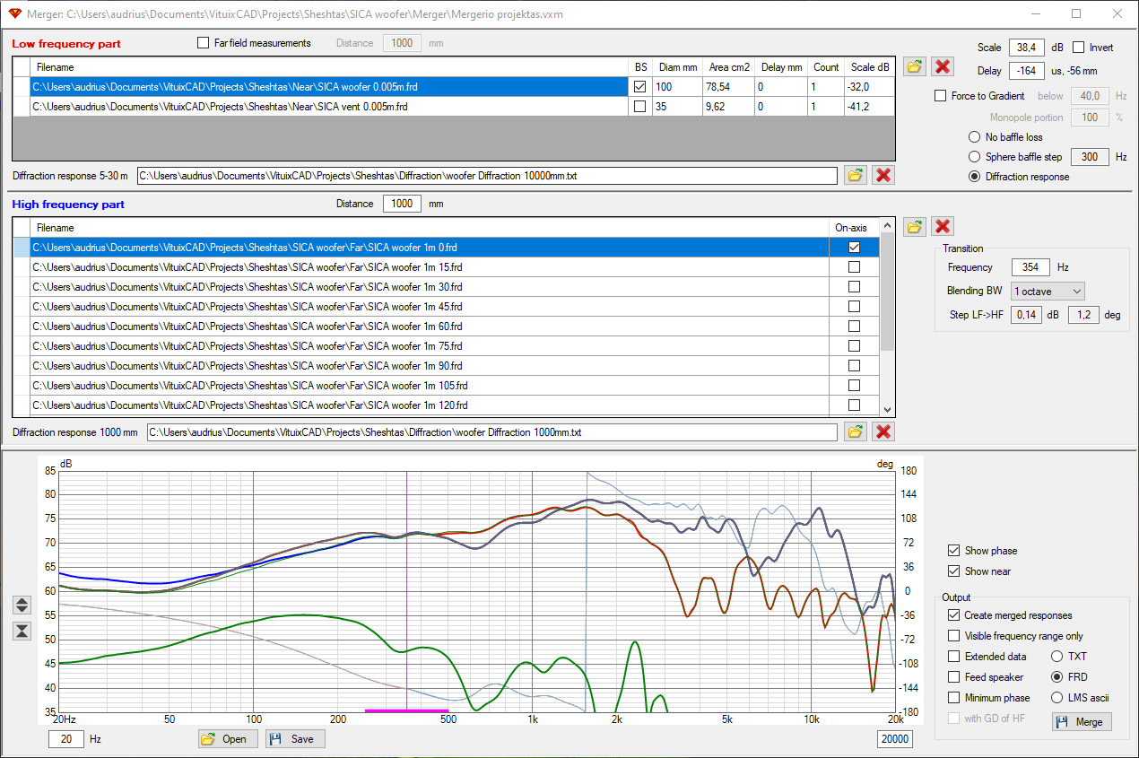
Task: Click the Merge button
Action: (x=1082, y=721)
